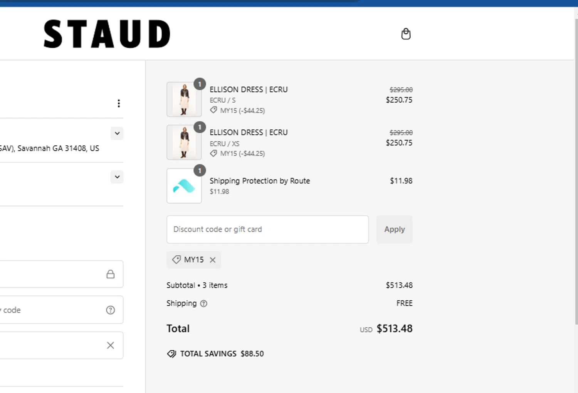This screenshot has width=578, height=393.
Task: Focus the Discount code or gift card field
Action: coord(267,229)
